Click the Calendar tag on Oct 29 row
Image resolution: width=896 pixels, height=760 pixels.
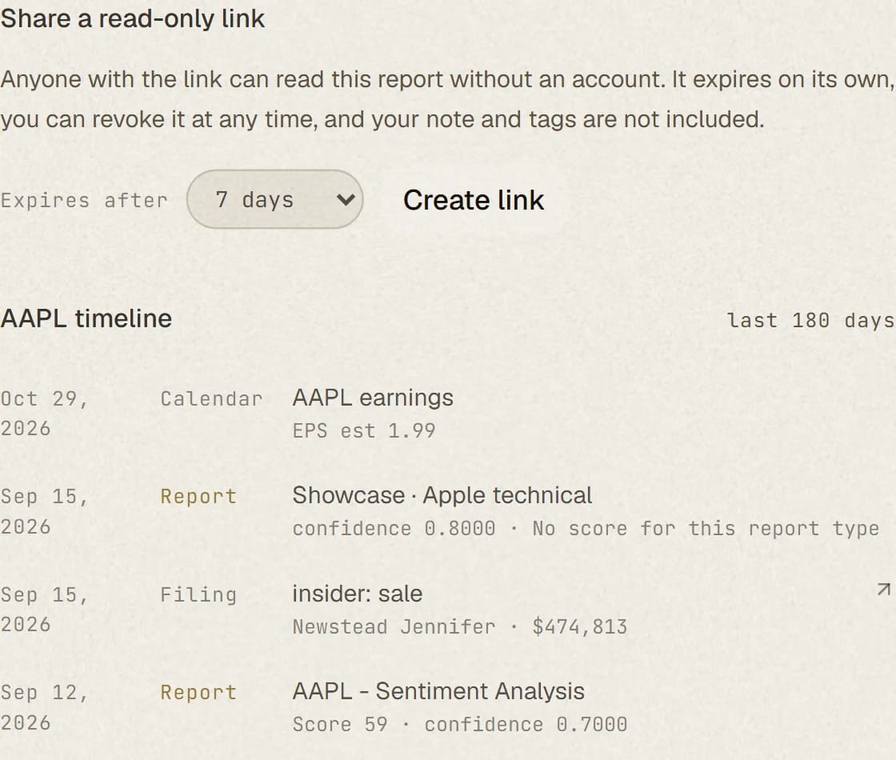tap(211, 399)
